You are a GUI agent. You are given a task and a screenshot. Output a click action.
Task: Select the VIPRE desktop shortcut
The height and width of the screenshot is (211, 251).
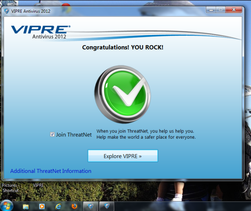(x=38, y=185)
